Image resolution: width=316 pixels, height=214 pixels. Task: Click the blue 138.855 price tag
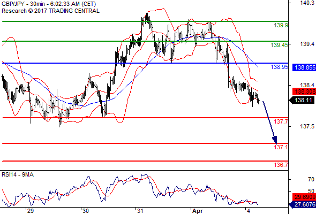pos(304,67)
